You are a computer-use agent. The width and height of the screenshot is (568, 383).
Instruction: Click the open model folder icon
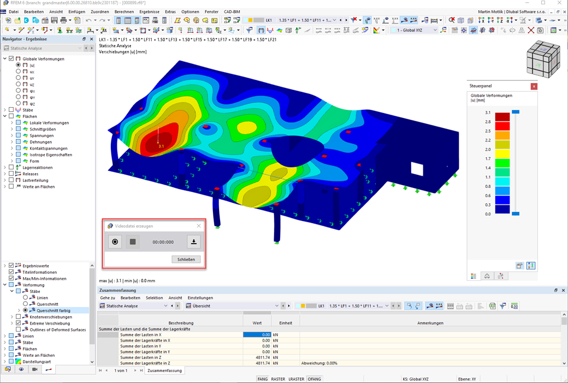(x=17, y=20)
